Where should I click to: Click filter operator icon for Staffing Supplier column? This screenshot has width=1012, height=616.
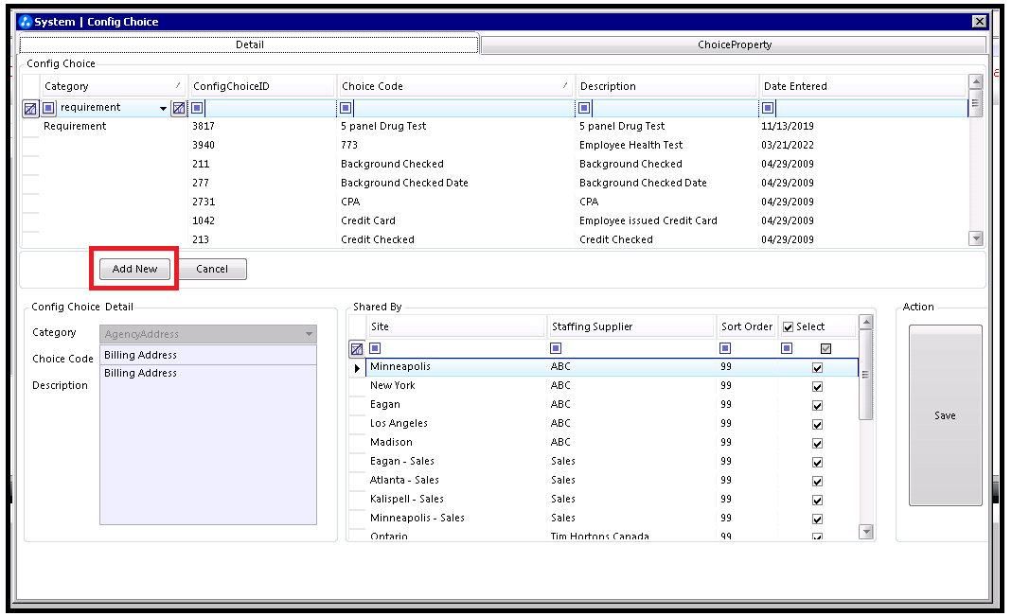click(x=556, y=348)
